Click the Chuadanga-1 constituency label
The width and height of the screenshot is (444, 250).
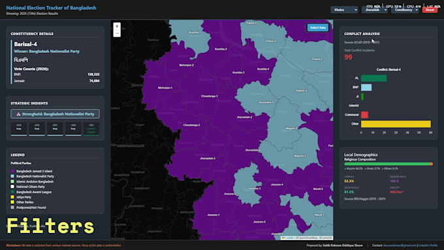click(x=209, y=96)
